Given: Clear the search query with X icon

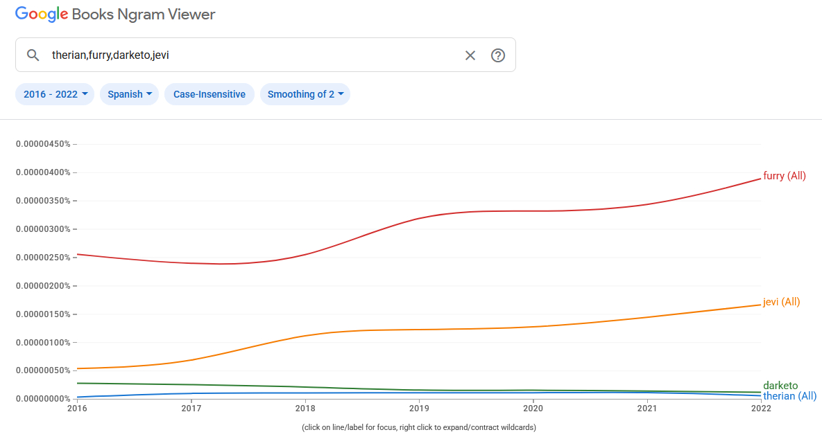Looking at the screenshot, I should [470, 55].
